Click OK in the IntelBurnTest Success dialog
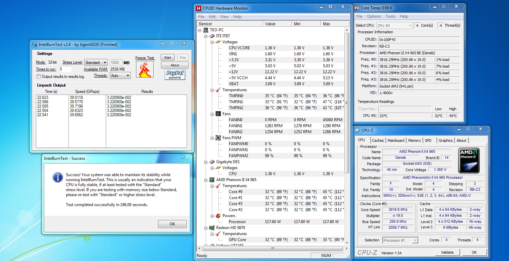 [172, 224]
